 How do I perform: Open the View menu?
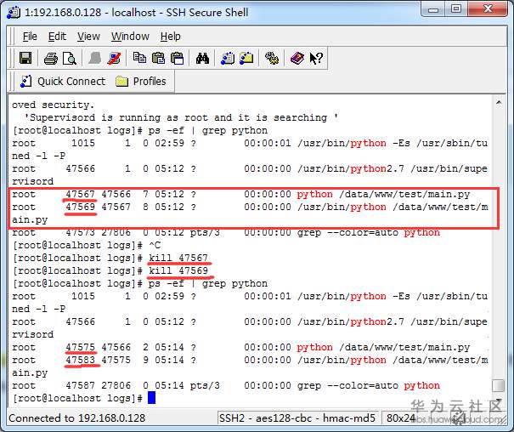(x=88, y=37)
